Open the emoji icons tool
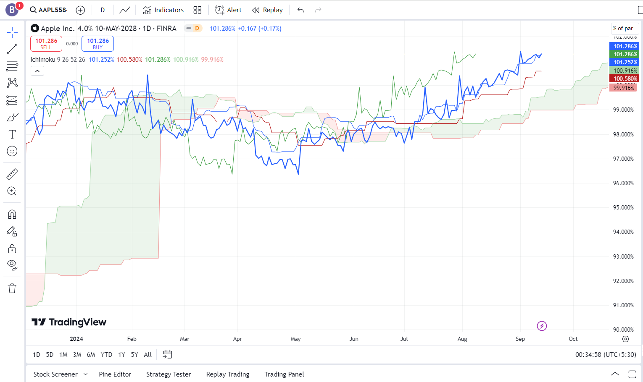Image resolution: width=643 pixels, height=382 pixels. pyautogui.click(x=12, y=151)
